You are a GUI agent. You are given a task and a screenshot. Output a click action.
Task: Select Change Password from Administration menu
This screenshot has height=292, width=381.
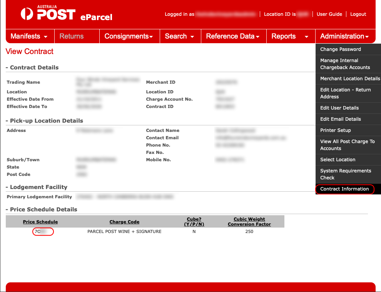[x=348, y=49]
